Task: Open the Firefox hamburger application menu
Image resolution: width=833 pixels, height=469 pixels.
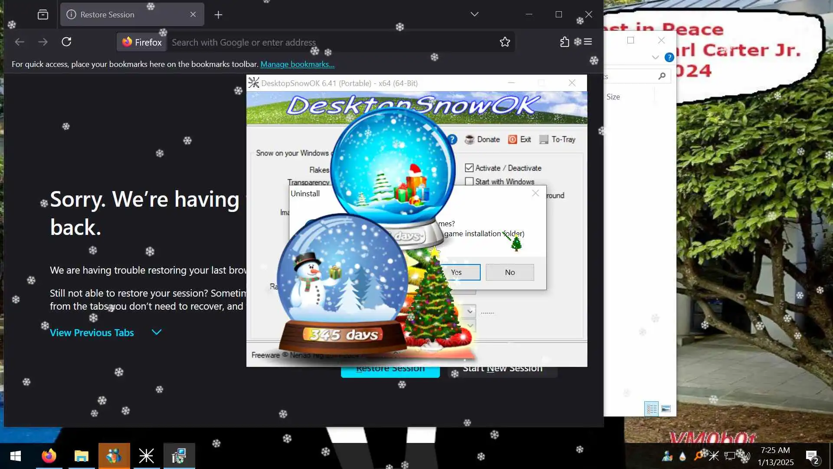Action: (588, 42)
